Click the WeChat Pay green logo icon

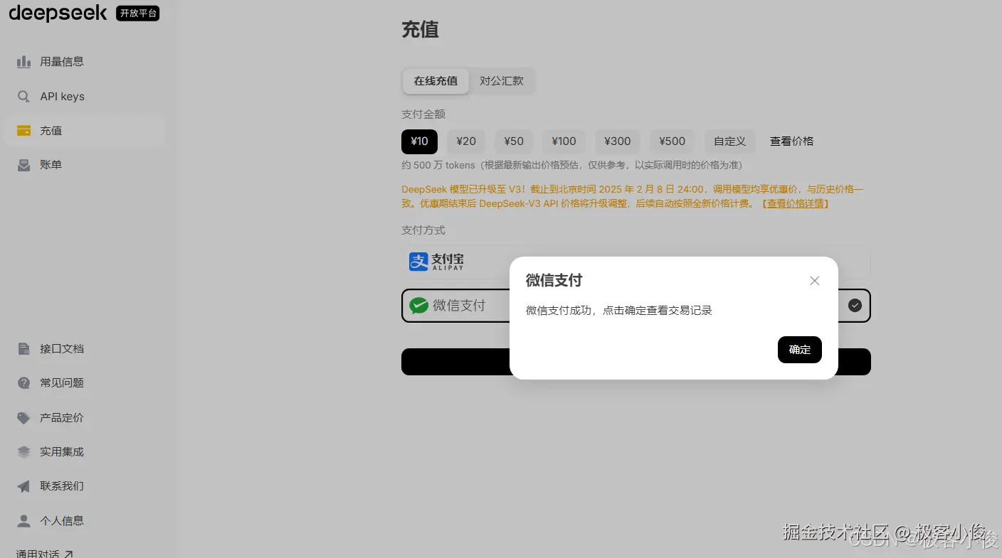click(x=418, y=306)
